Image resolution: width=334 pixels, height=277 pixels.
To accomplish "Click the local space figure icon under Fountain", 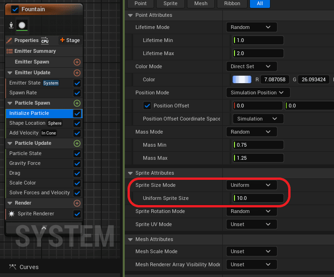I will tap(11, 25).
